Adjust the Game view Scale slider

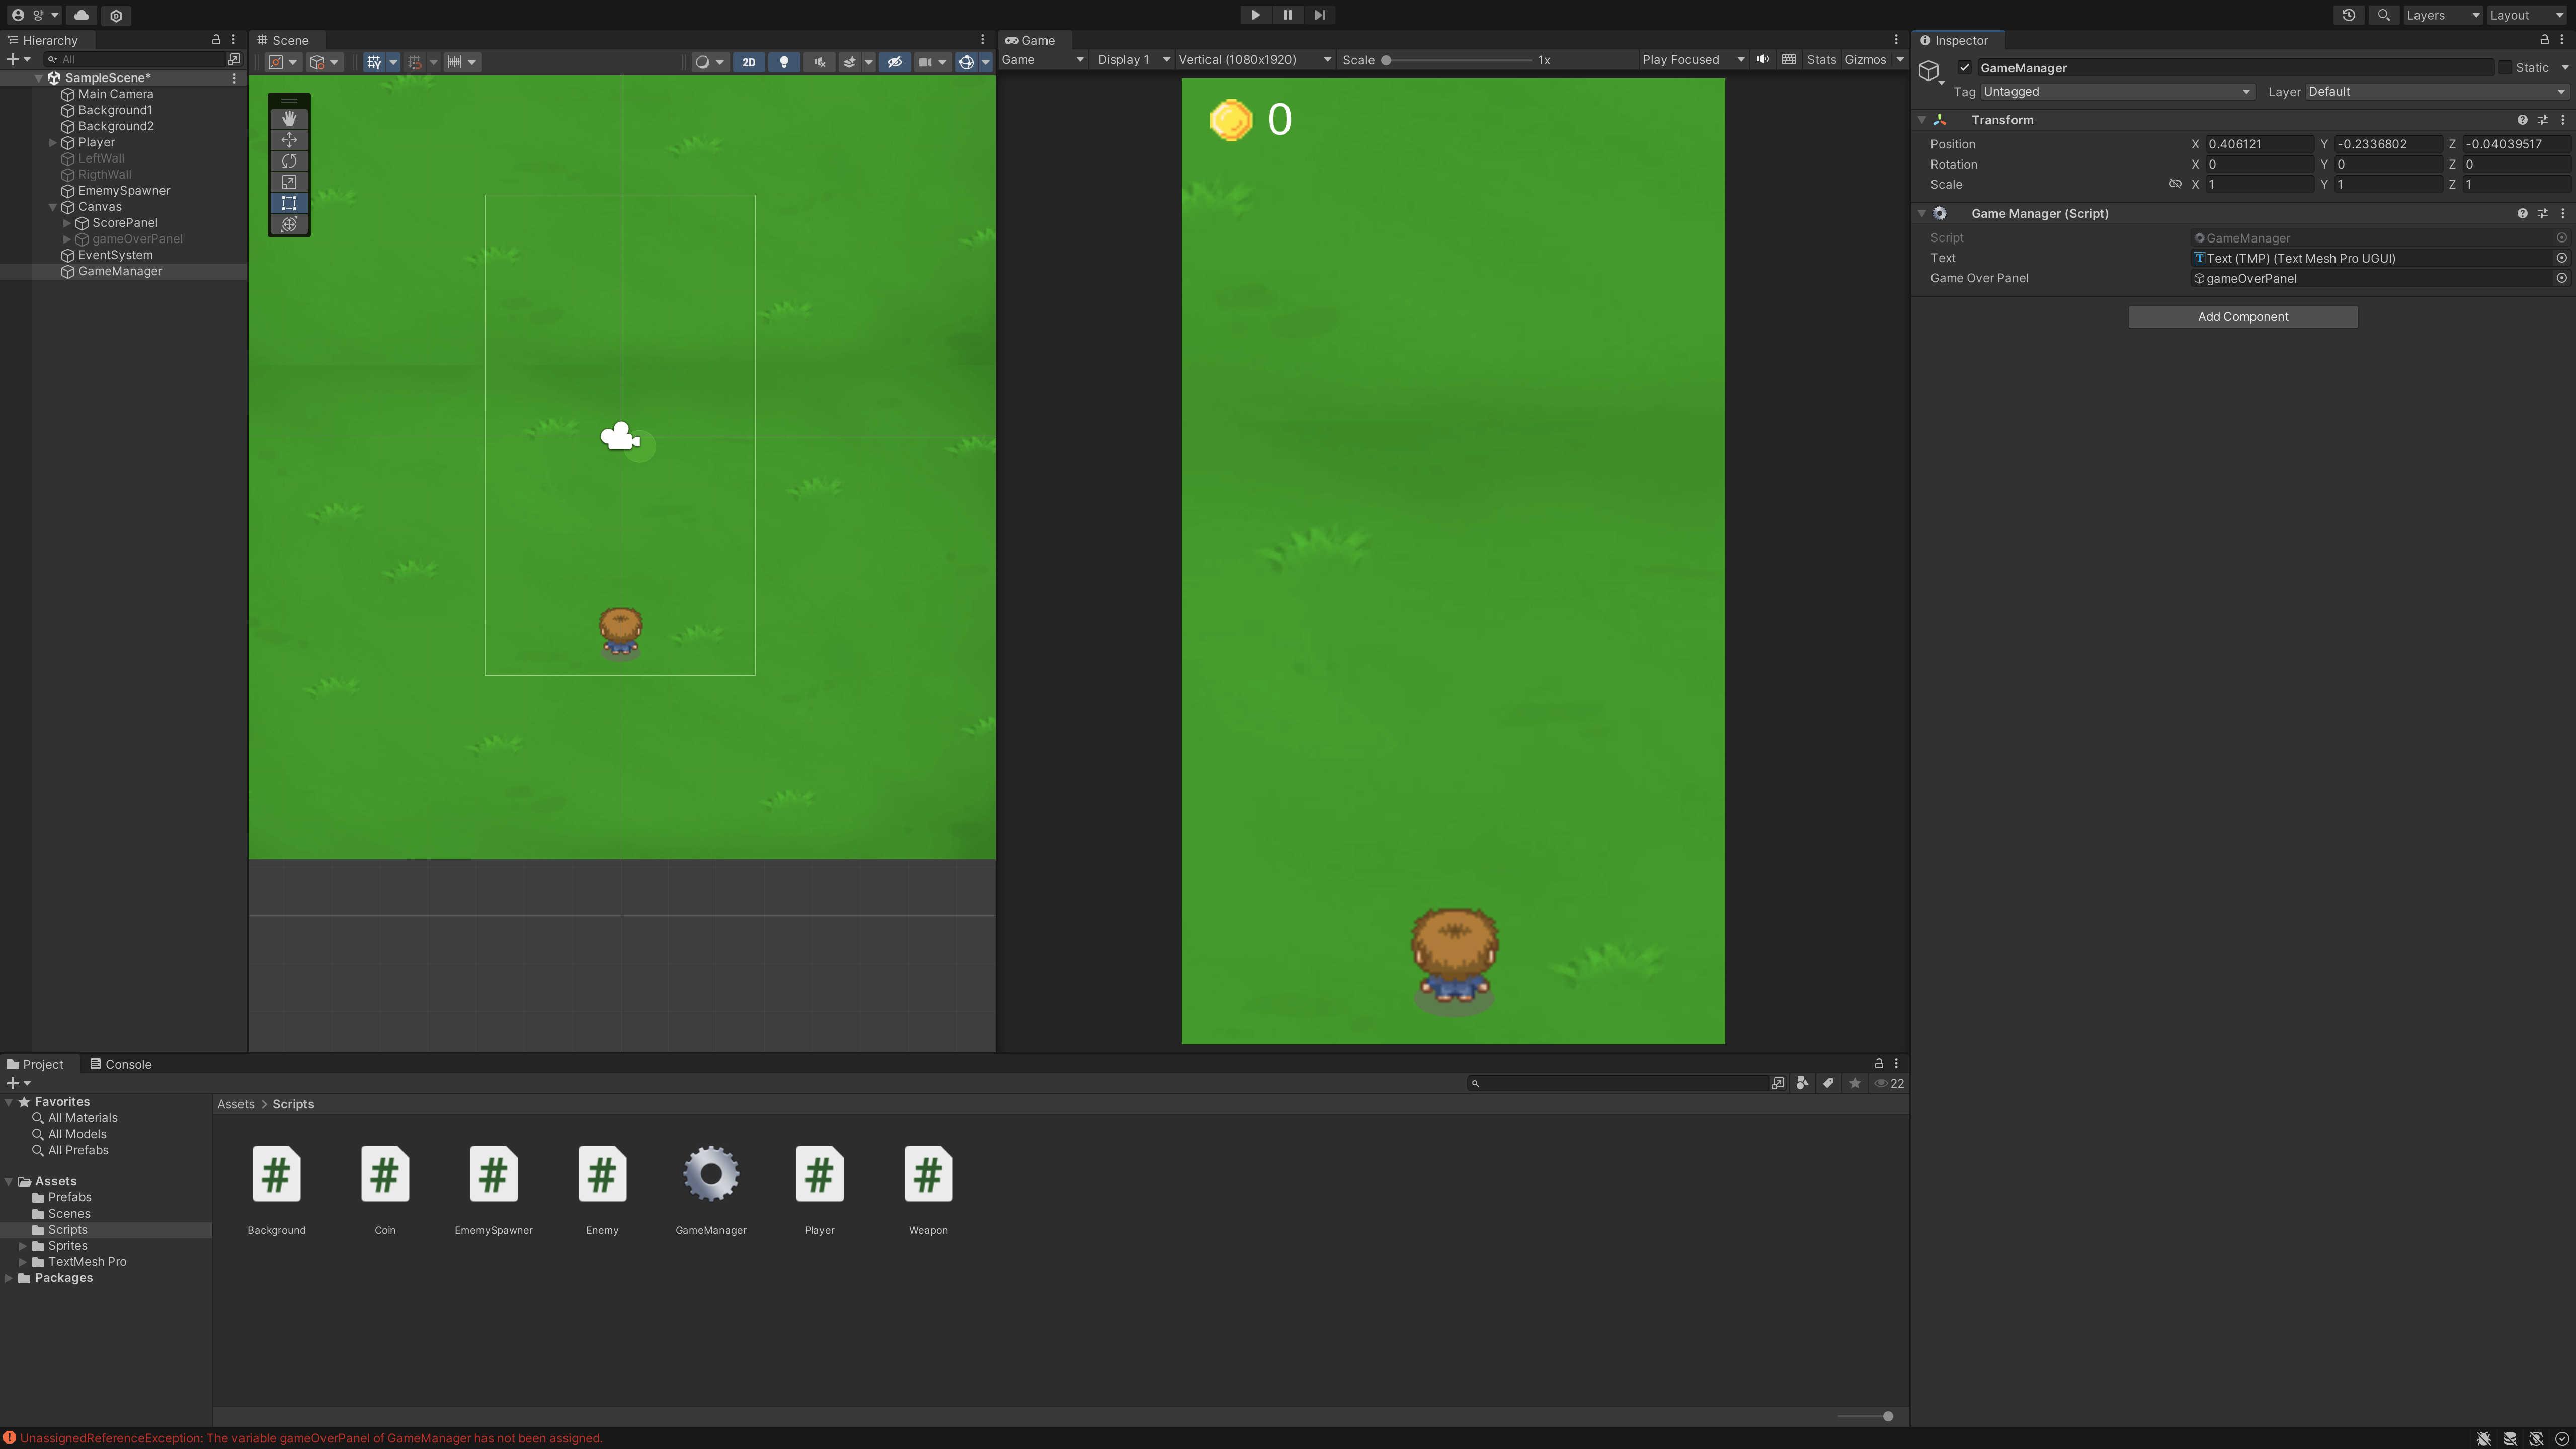pyautogui.click(x=1386, y=60)
